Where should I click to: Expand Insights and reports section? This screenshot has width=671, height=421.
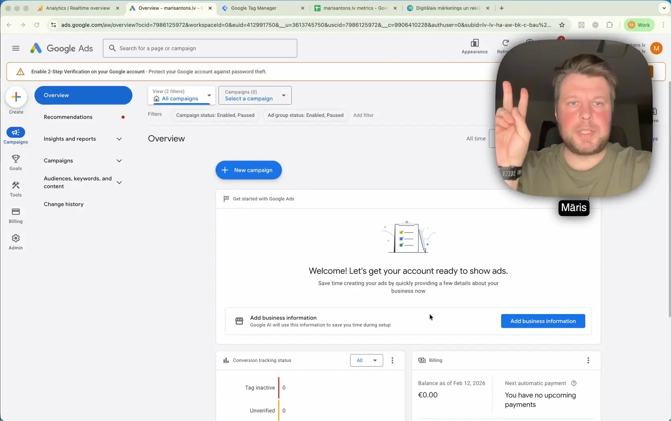coord(83,139)
